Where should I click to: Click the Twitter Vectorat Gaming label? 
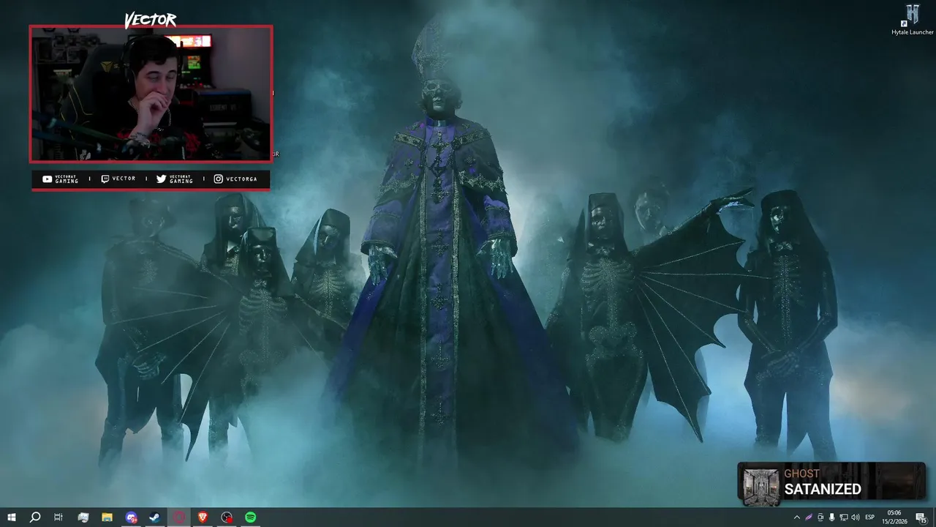175,179
